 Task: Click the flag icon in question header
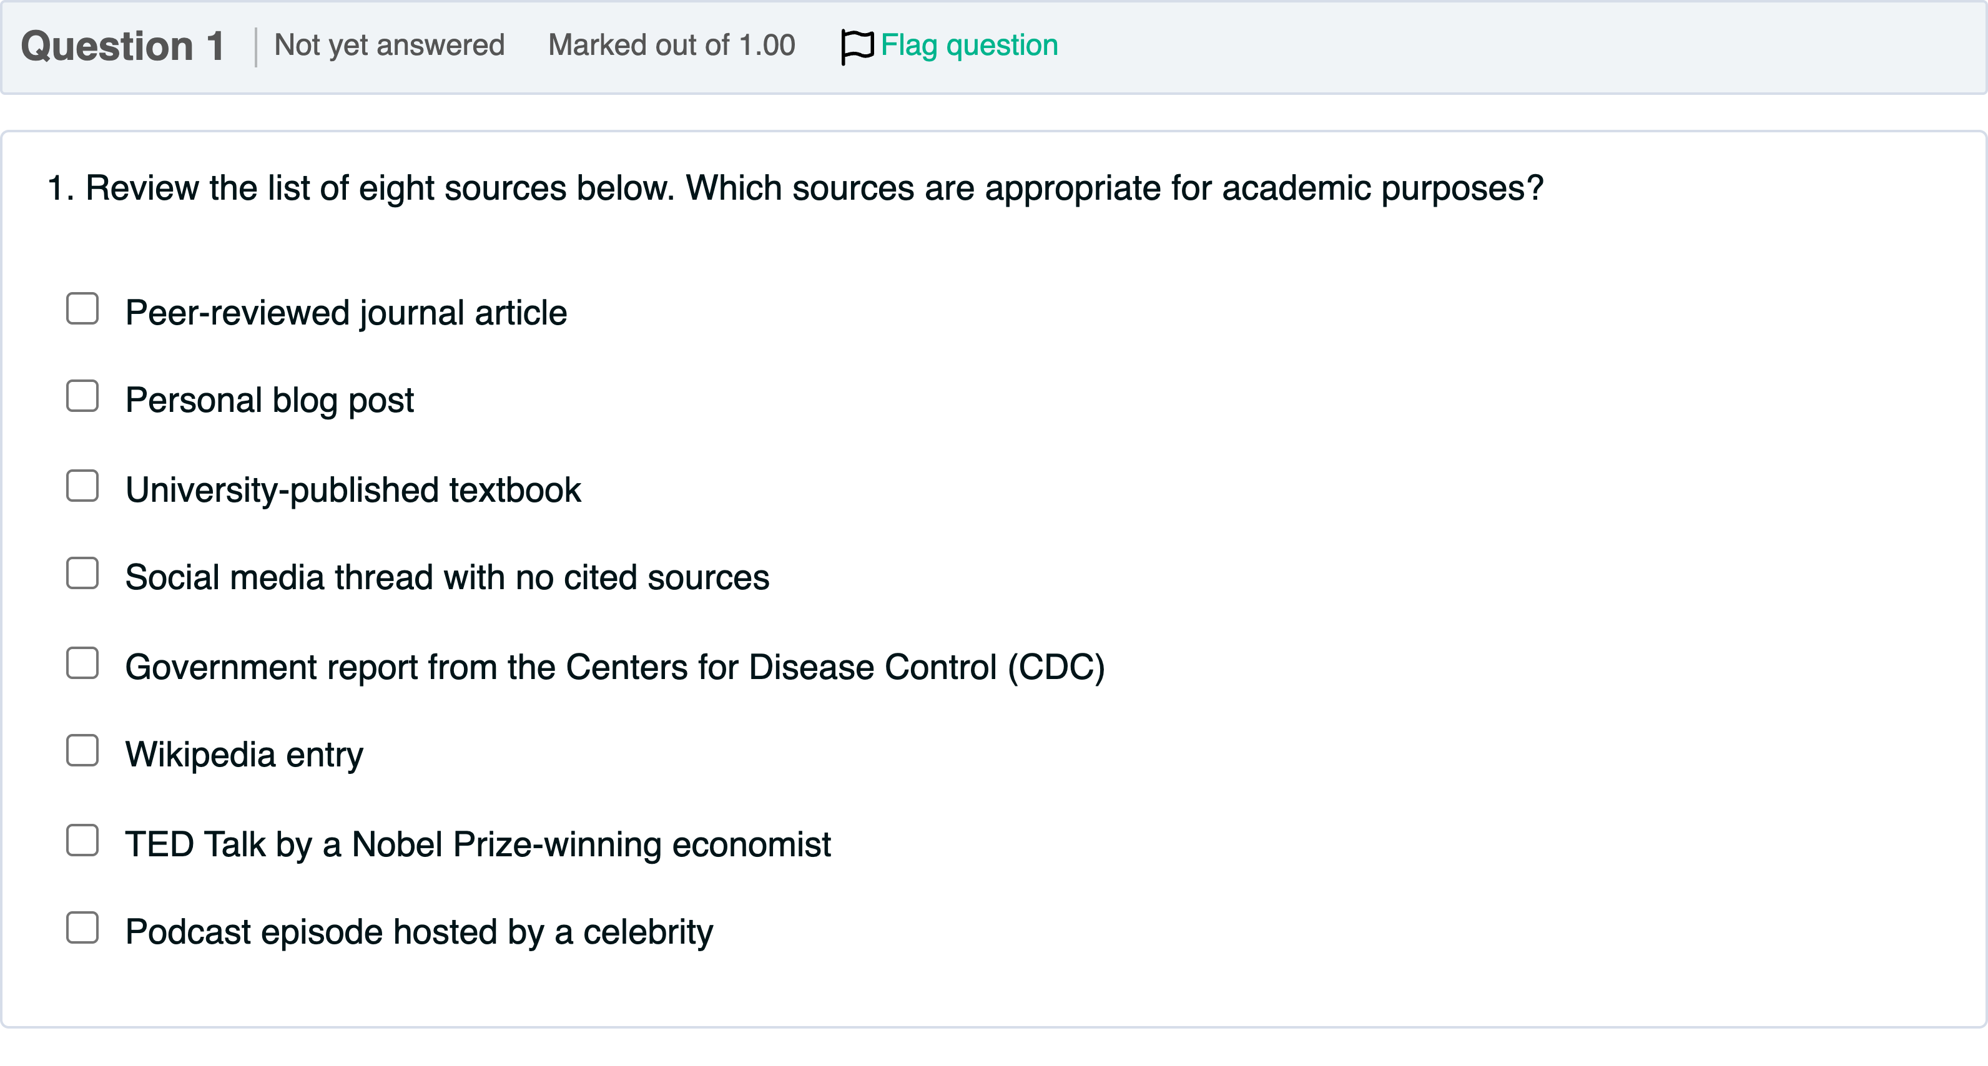click(857, 46)
